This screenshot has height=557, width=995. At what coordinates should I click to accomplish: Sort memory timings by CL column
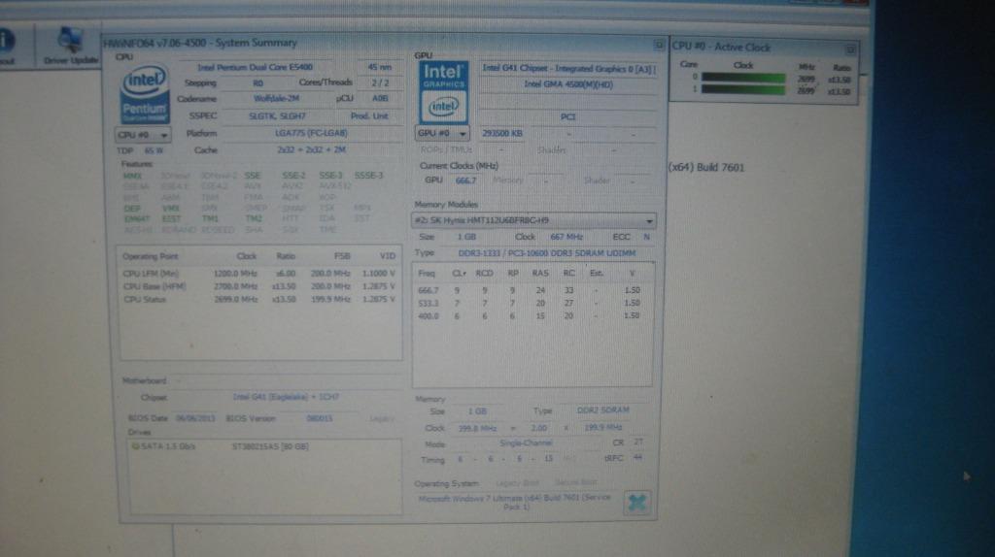(x=459, y=273)
